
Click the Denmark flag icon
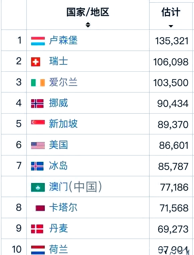[37, 229]
